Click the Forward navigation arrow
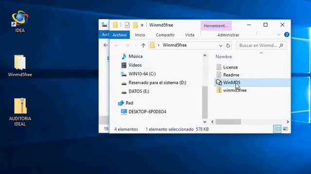Image resolution: width=311 pixels, height=174 pixels. (x=127, y=45)
